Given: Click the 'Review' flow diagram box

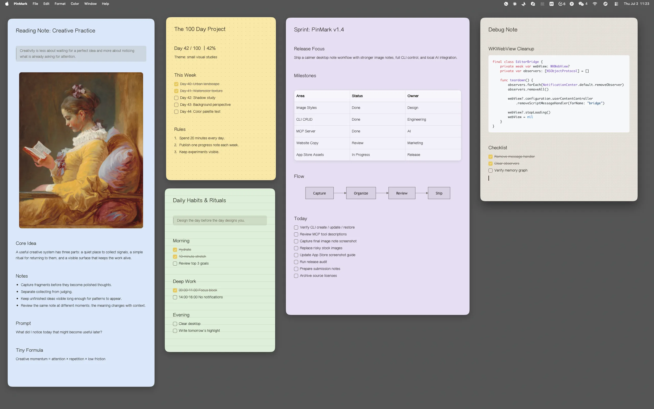Looking at the screenshot, I should (402, 193).
